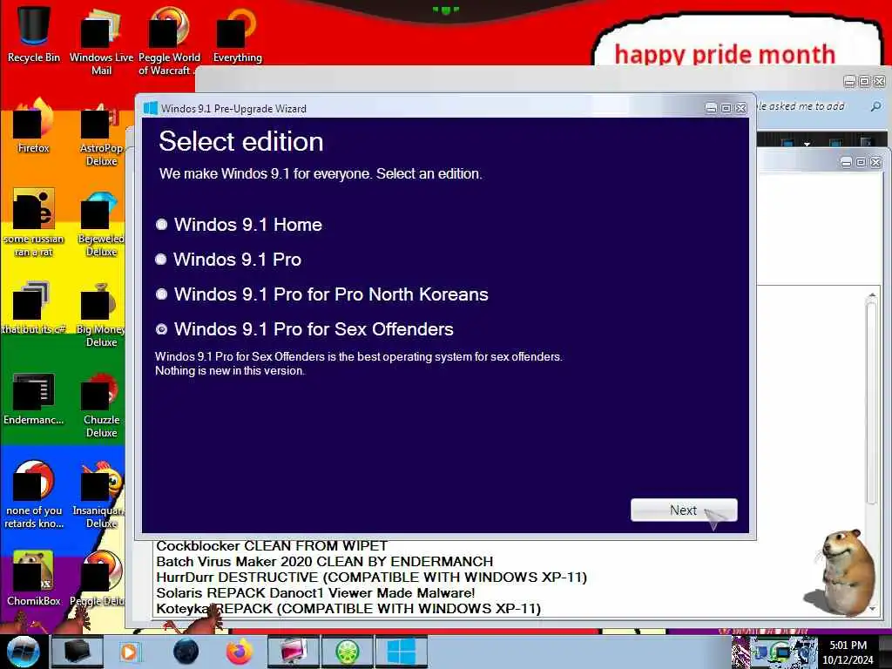
Task: Open the media player taskbar icon
Action: (x=129, y=652)
